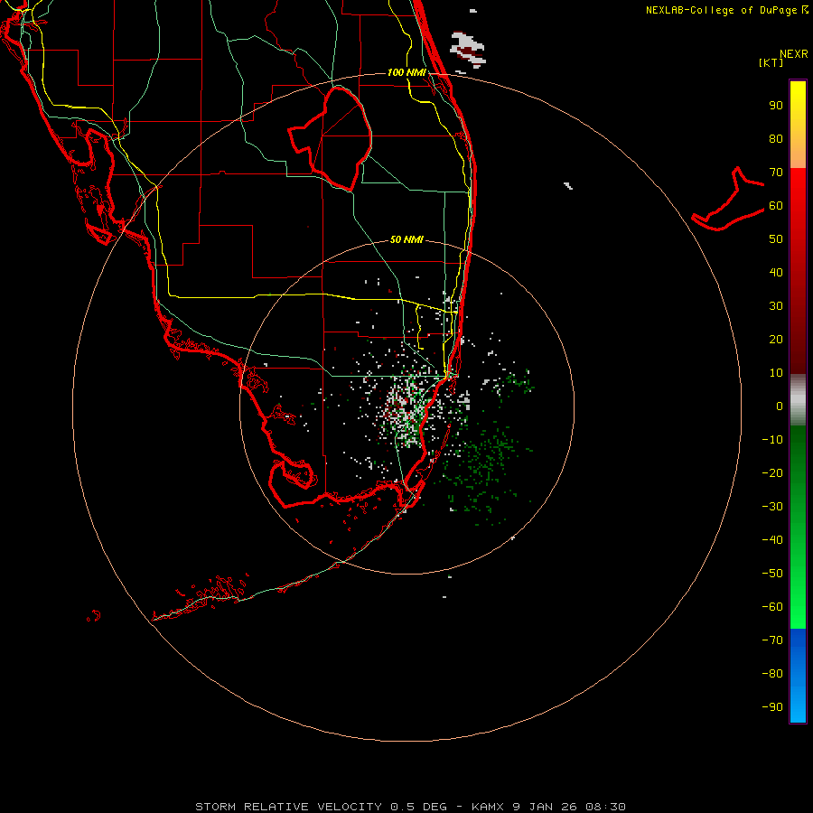Click the 70 kt scale label
The height and width of the screenshot is (813, 813).
tap(776, 173)
